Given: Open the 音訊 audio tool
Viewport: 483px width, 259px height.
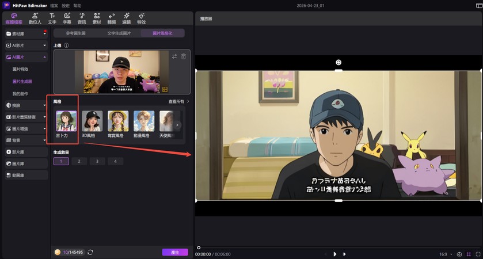Looking at the screenshot, I should [82, 19].
